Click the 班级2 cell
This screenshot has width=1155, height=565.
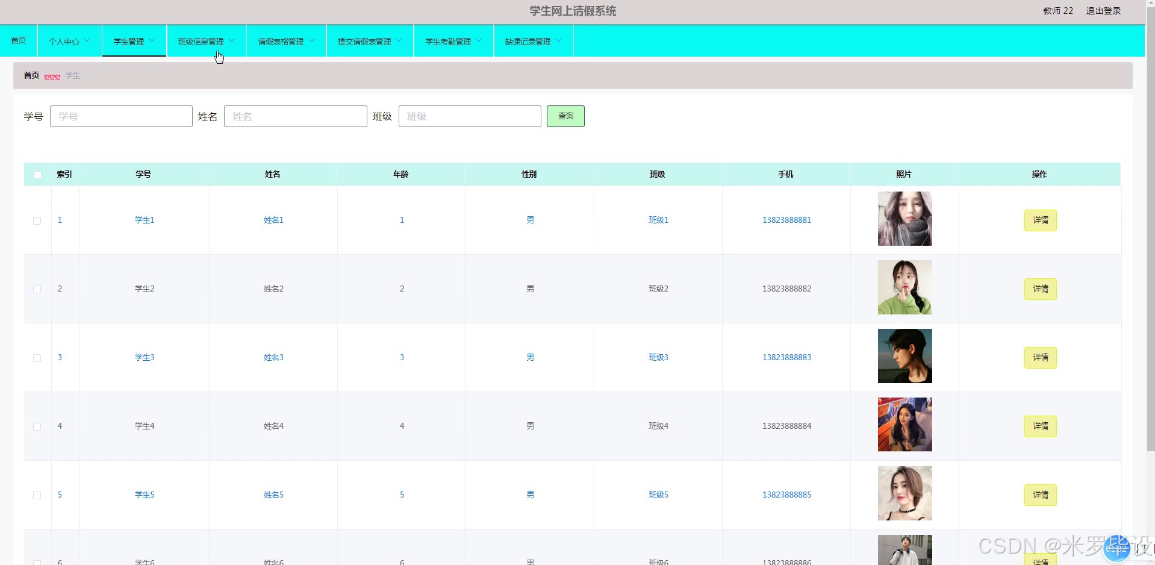658,289
